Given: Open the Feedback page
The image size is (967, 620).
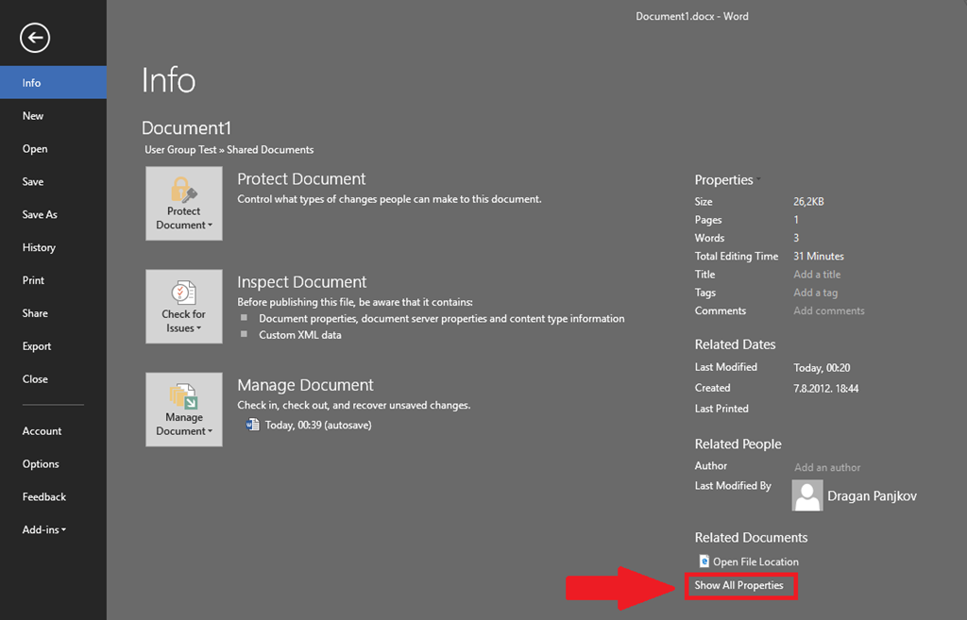Looking at the screenshot, I should coord(53,496).
